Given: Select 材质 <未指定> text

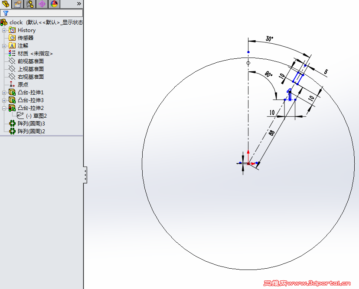Looking at the screenshot, I should coord(35,54).
